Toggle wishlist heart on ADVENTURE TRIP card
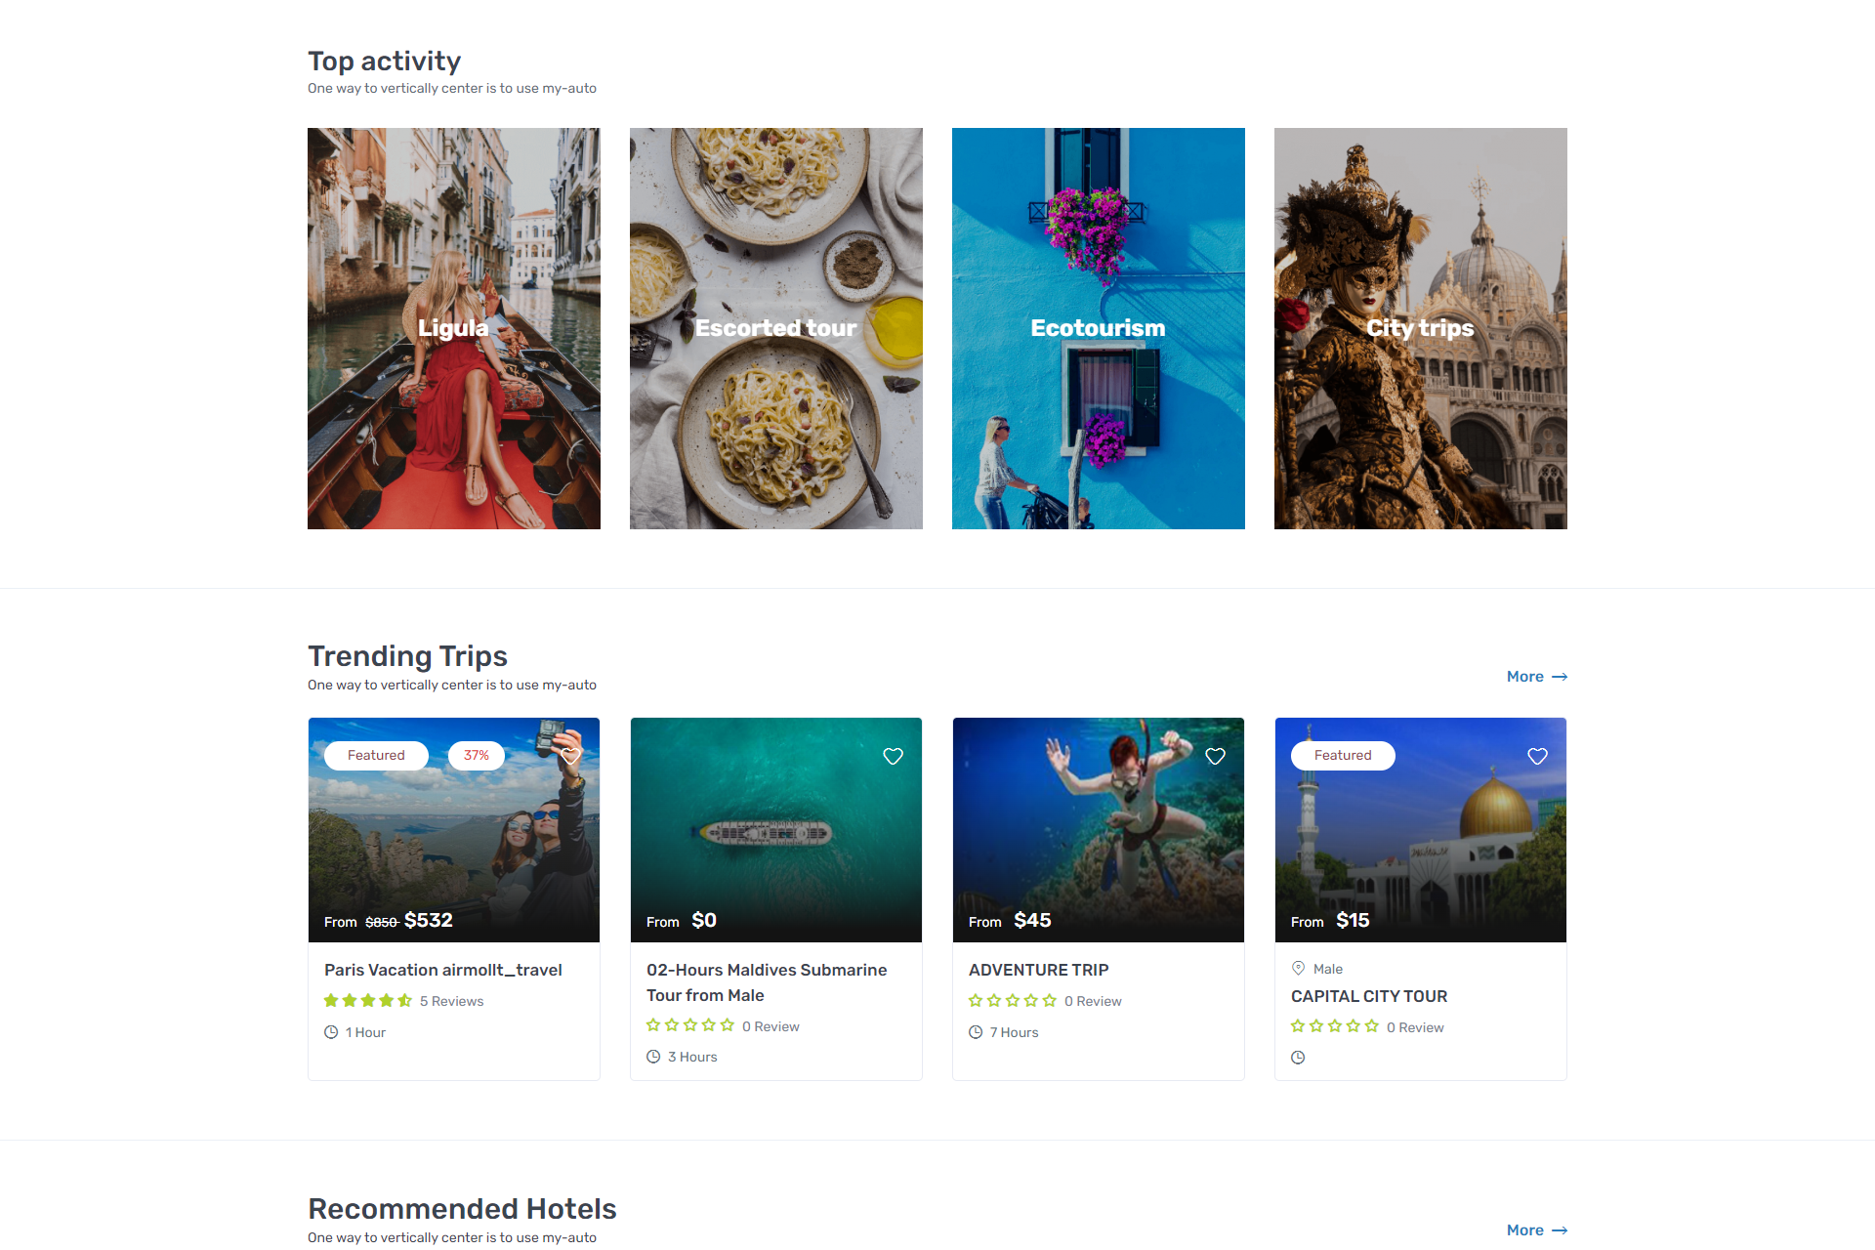1875x1250 pixels. click(x=1215, y=756)
